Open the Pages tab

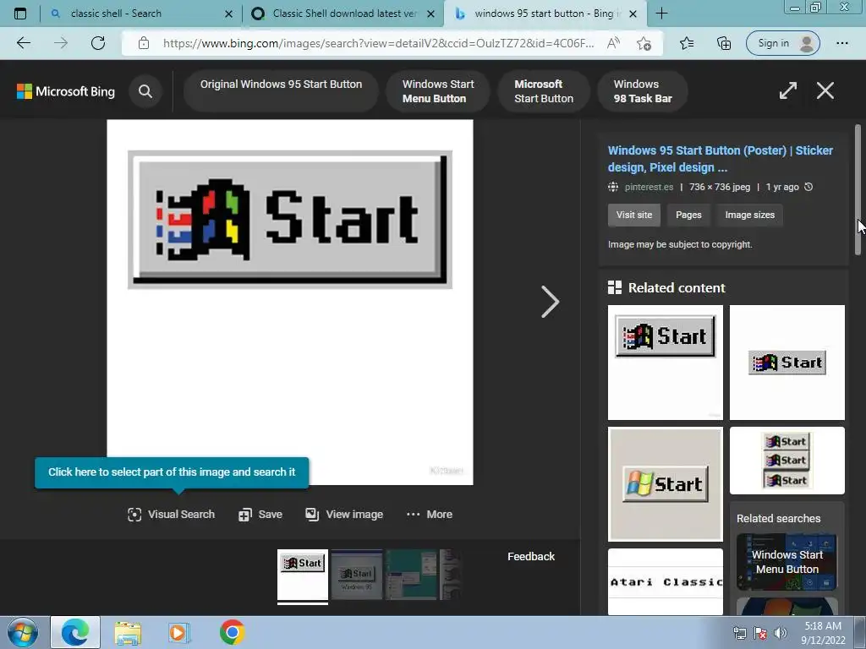click(x=688, y=215)
